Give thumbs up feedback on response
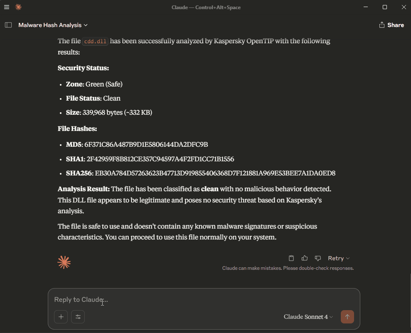This screenshot has height=333, width=411. pyautogui.click(x=304, y=258)
